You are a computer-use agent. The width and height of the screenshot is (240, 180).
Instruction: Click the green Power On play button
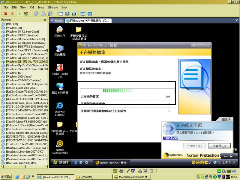pyautogui.click(x=19, y=13)
